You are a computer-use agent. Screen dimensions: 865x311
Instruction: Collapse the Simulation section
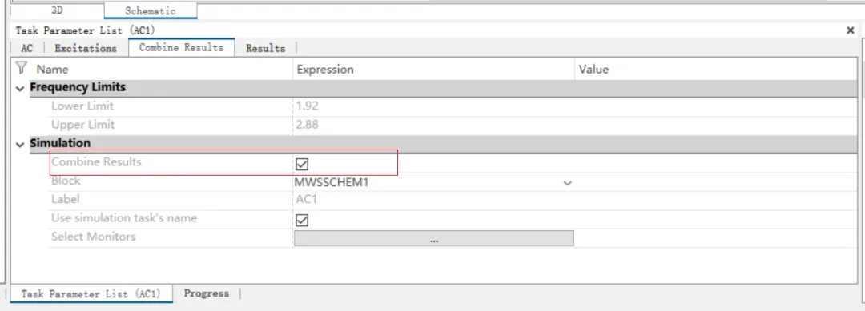pyautogui.click(x=20, y=144)
